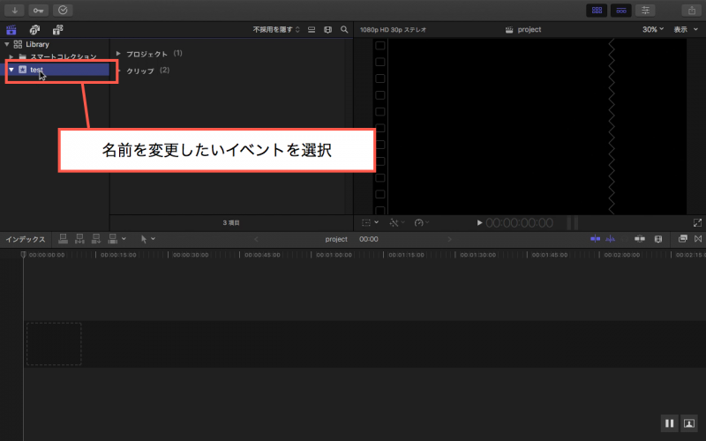This screenshot has height=441, width=706.
Task: Collapse the Library tree row
Action: [x=7, y=44]
